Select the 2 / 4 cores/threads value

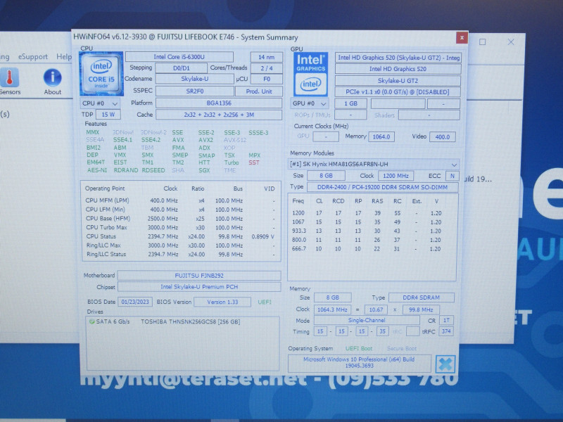(266, 68)
